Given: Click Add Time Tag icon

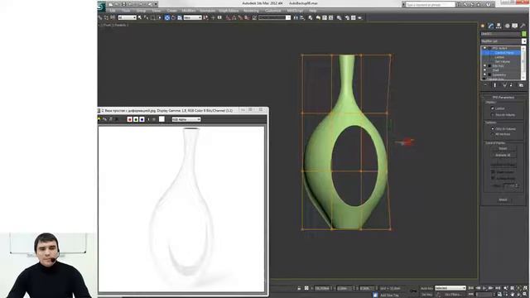Looking at the screenshot, I should 375,295.
